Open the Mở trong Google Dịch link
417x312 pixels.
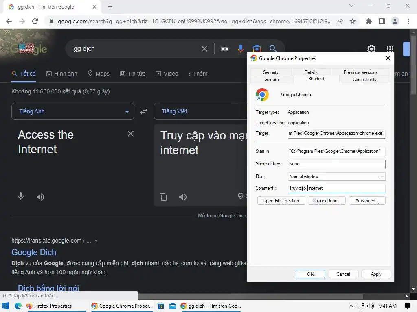(x=222, y=216)
